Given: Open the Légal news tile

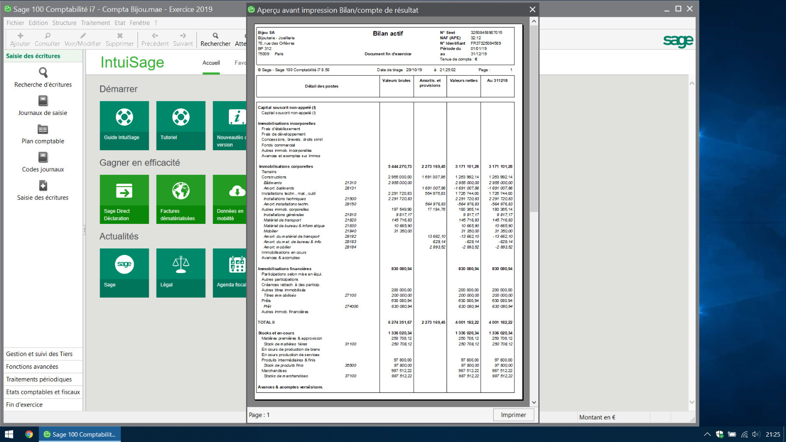Looking at the screenshot, I should (x=181, y=273).
